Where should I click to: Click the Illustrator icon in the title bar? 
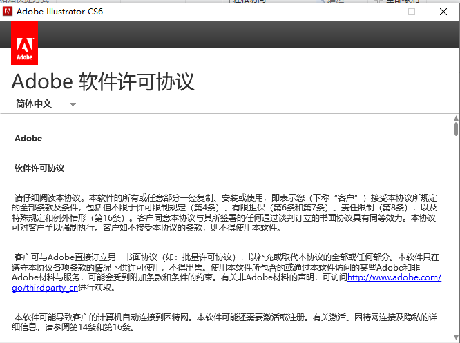coord(8,12)
